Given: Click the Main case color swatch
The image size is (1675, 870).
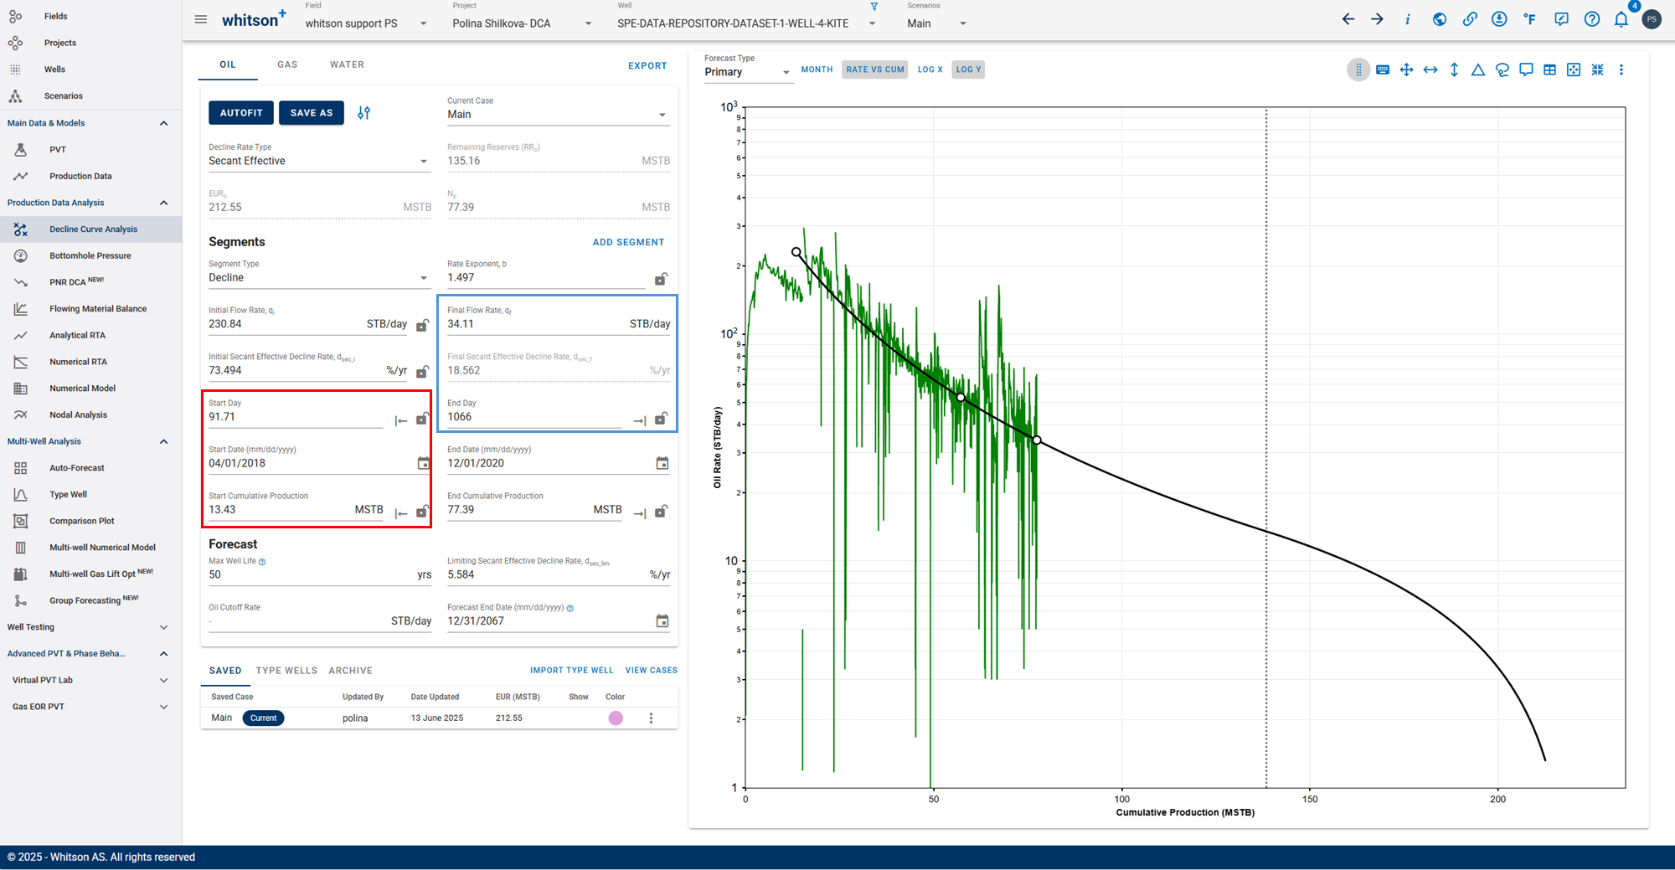Looking at the screenshot, I should (x=616, y=718).
